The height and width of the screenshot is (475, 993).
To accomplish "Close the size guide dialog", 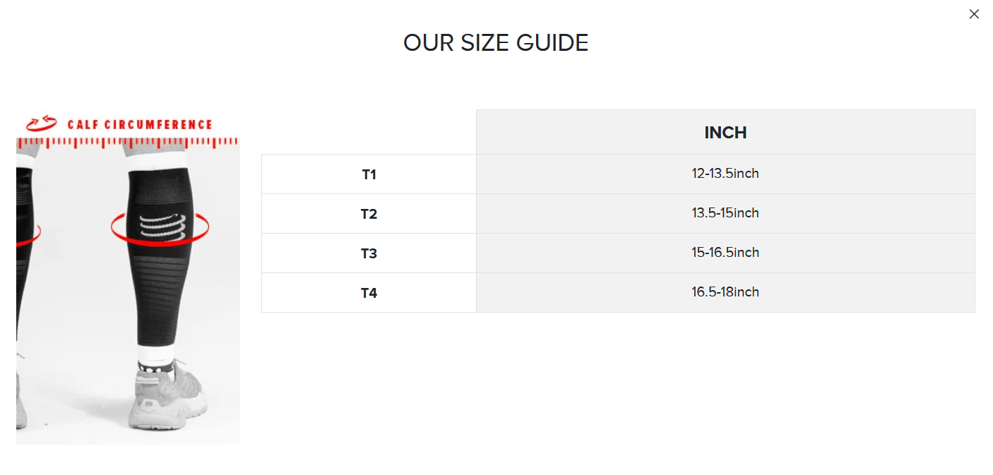I will pos(974,14).
